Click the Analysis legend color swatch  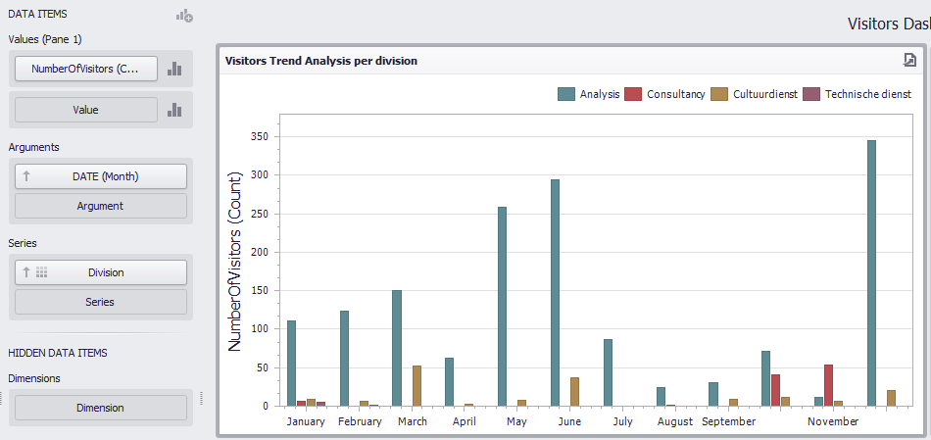coord(566,94)
